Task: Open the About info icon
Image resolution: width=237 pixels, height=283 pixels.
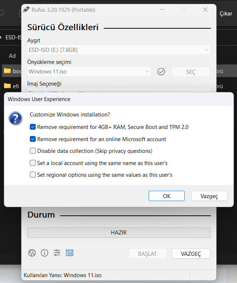Action: 45,253
